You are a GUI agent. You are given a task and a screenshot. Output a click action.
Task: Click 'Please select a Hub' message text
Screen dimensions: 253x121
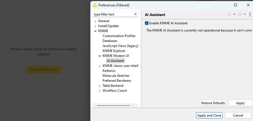pyautogui.click(x=43, y=52)
